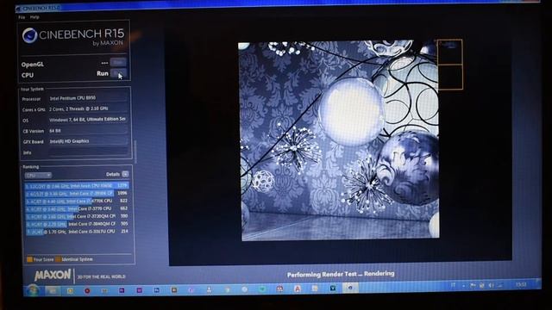
Task: Select the Core i7-3720QM ranking row
Action: coord(77,216)
